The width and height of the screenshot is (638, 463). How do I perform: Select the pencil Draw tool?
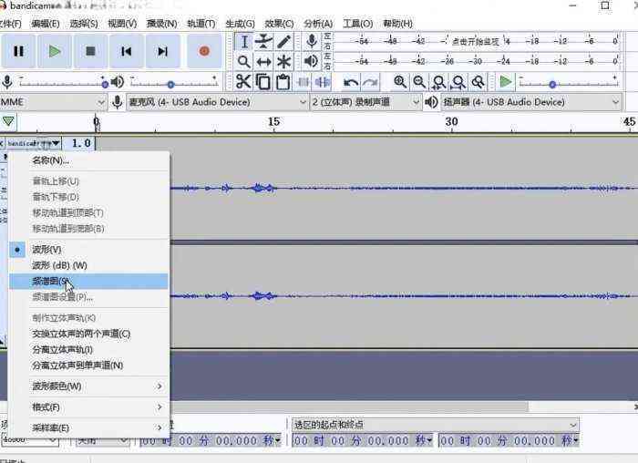tap(283, 42)
